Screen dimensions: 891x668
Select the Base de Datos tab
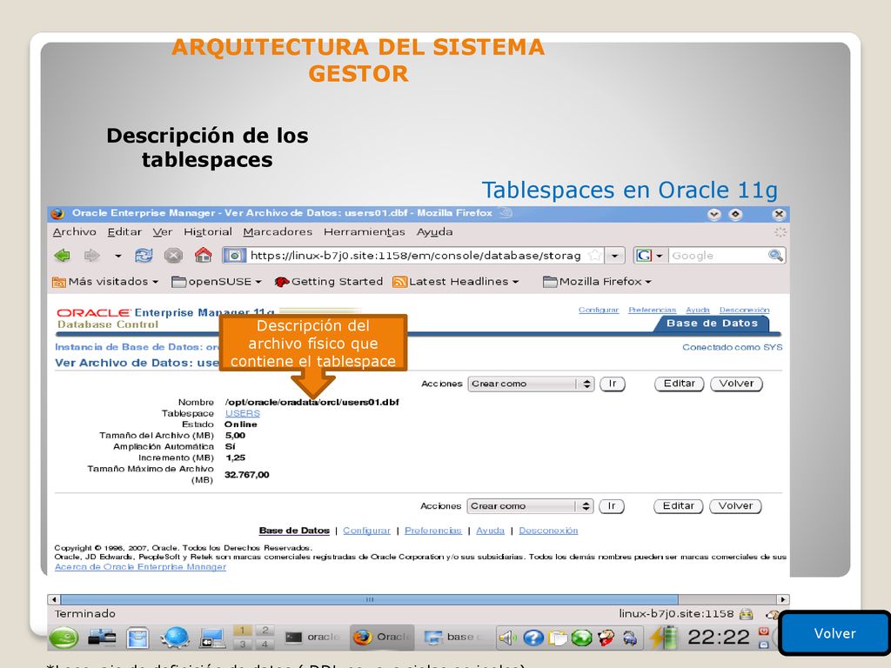(x=712, y=324)
